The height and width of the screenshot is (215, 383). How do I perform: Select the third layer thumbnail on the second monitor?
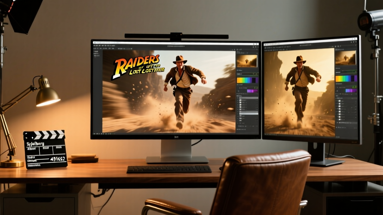tap(340, 106)
